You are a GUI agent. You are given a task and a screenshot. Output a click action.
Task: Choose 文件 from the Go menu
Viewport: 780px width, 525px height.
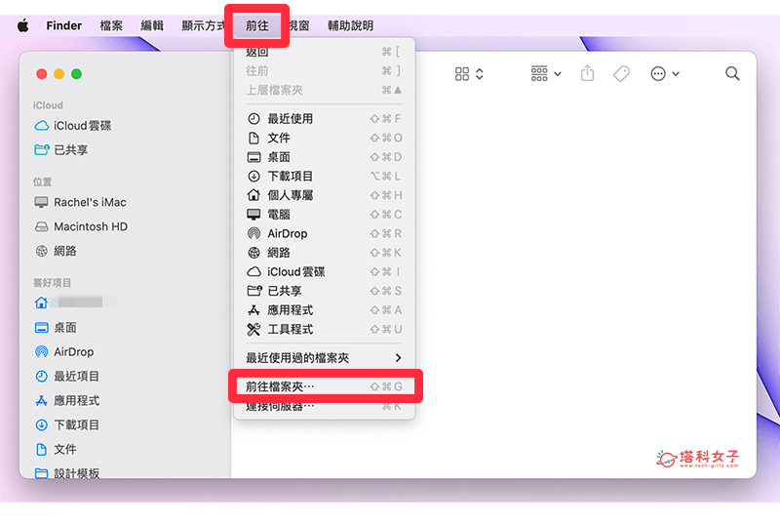point(324,138)
